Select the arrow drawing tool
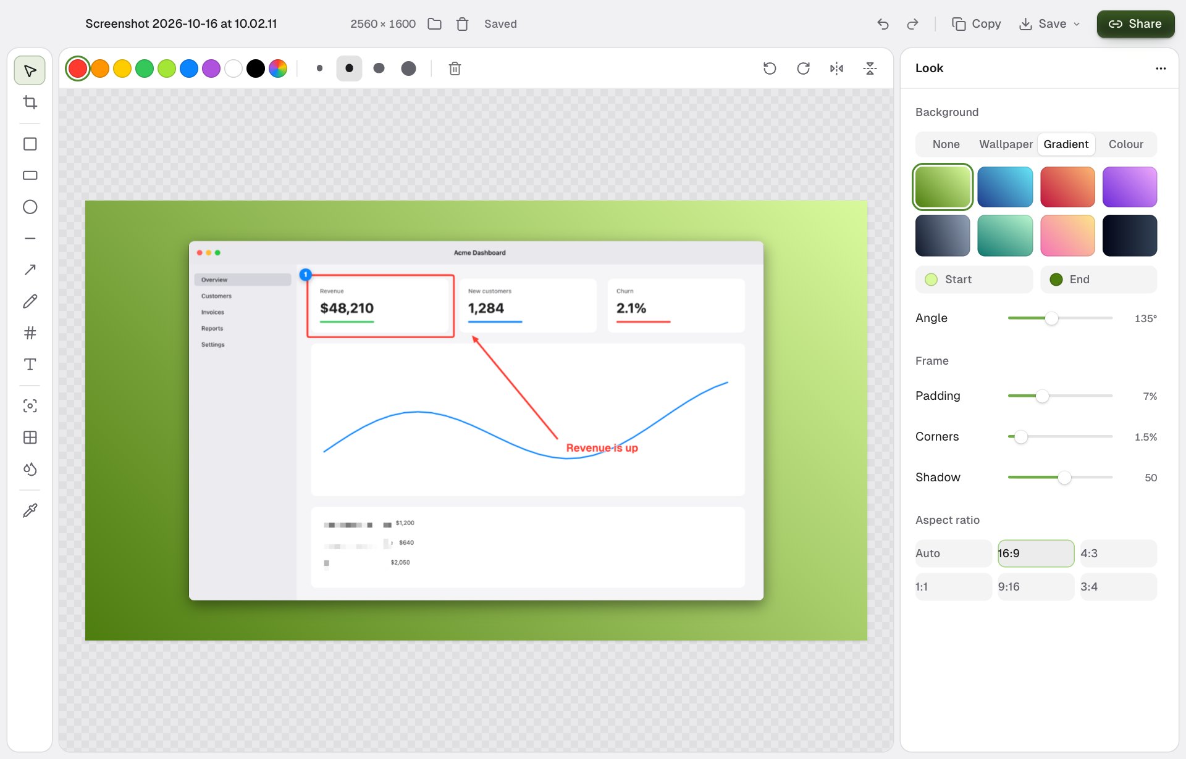Image resolution: width=1186 pixels, height=759 pixels. [30, 270]
